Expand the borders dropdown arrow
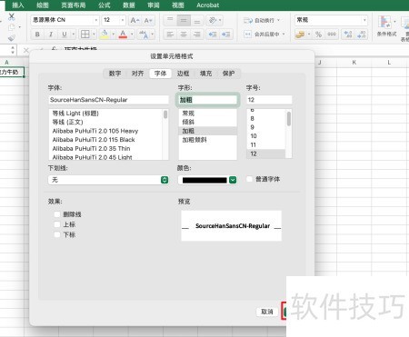This screenshot has height=337, width=409. coord(94,35)
